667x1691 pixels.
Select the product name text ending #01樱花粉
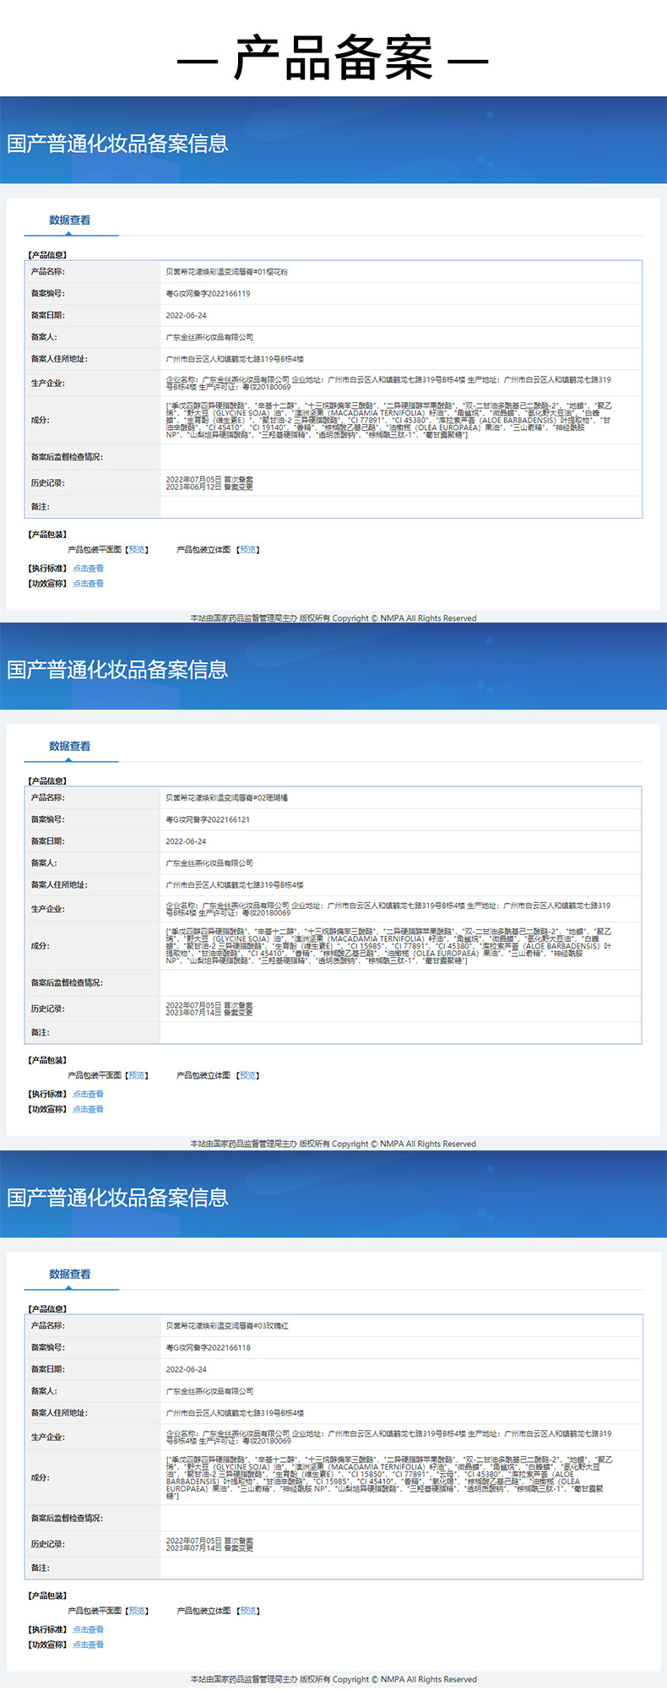pos(226,272)
